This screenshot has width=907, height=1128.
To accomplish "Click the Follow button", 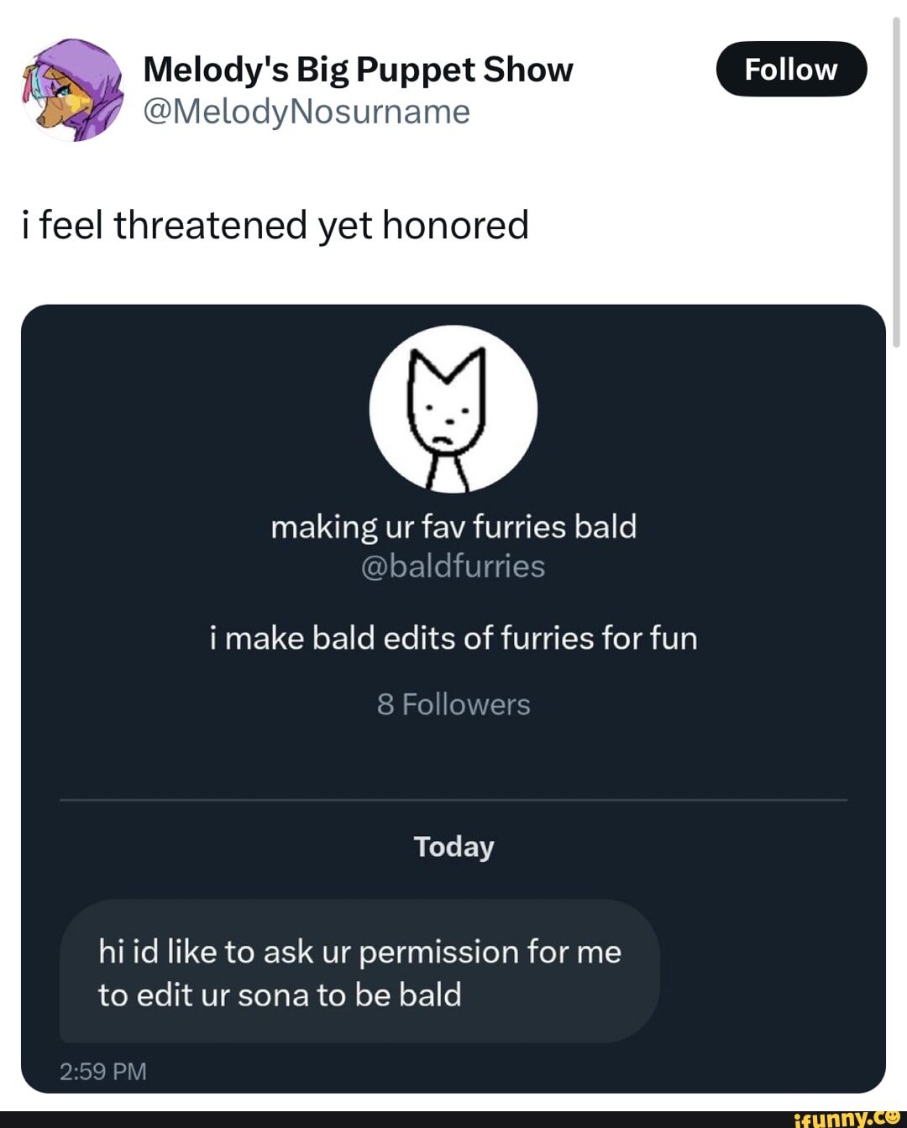I will point(791,69).
